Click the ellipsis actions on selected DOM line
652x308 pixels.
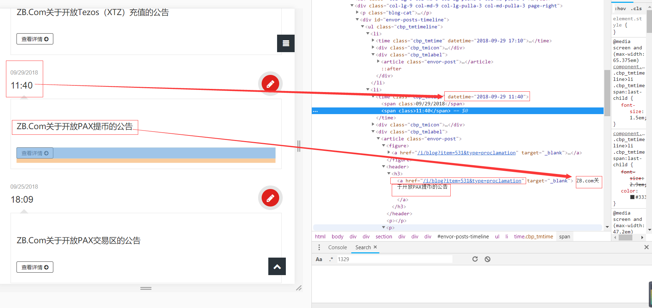coord(315,111)
